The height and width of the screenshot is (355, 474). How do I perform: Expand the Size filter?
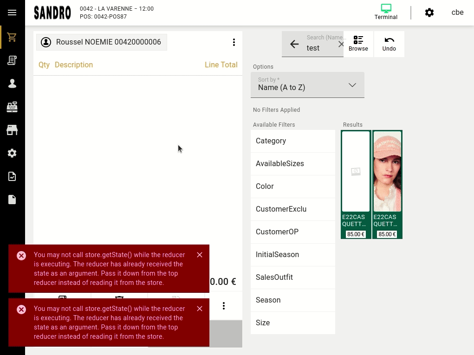pyautogui.click(x=292, y=323)
